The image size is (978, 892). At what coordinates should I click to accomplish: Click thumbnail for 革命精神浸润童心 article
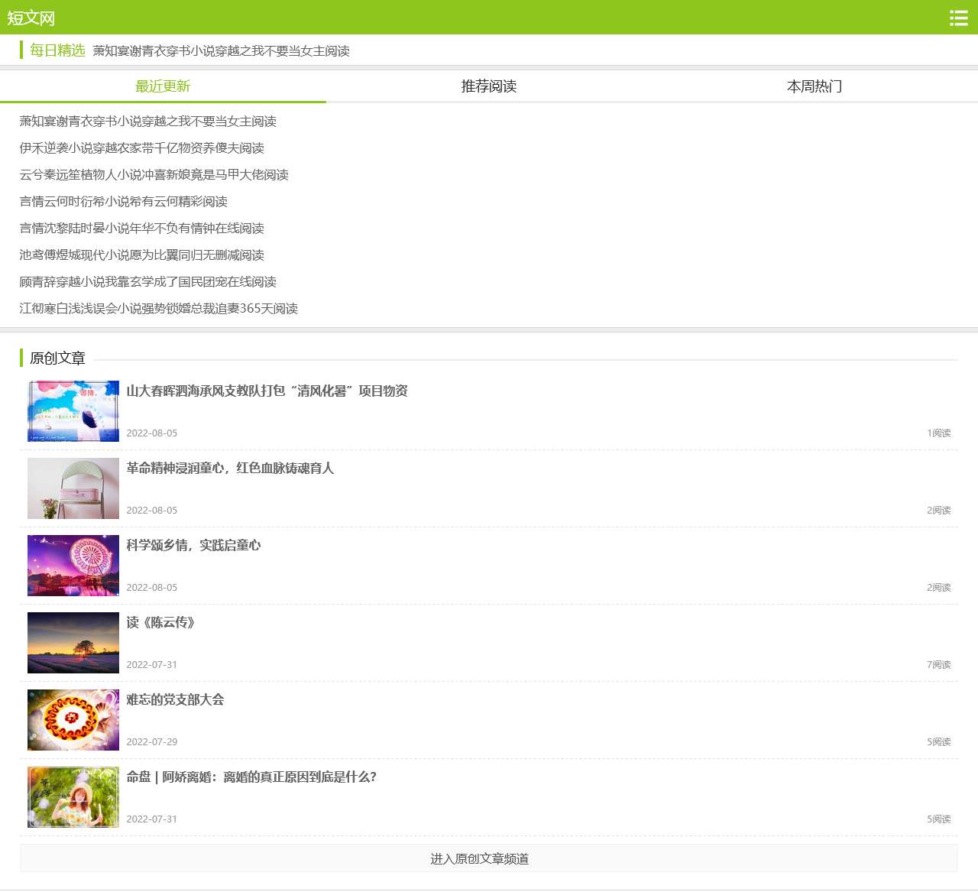pos(73,488)
